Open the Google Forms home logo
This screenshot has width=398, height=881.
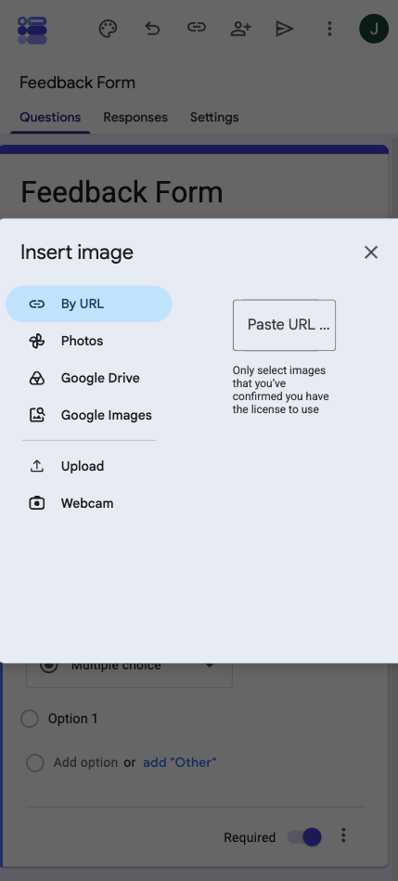click(x=32, y=30)
